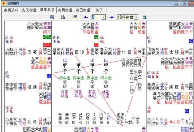Open the year number dropdown arrow

click(x=104, y=17)
